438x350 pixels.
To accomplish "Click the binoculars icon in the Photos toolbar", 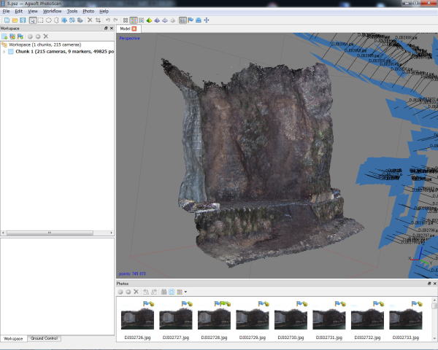I will coord(164,292).
